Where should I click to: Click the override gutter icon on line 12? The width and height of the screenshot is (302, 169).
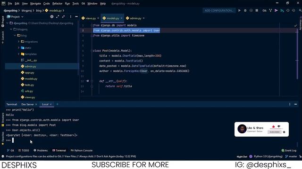click(x=87, y=81)
